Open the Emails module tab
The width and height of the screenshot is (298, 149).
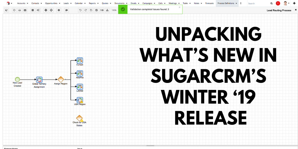click(x=134, y=3)
